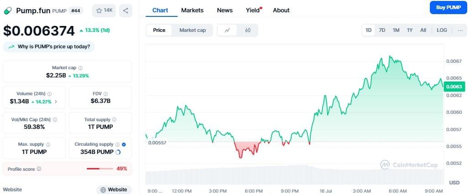The width and height of the screenshot is (470, 194).
Task: Expand the 24h Volume details chevron
Action: coord(56,101)
